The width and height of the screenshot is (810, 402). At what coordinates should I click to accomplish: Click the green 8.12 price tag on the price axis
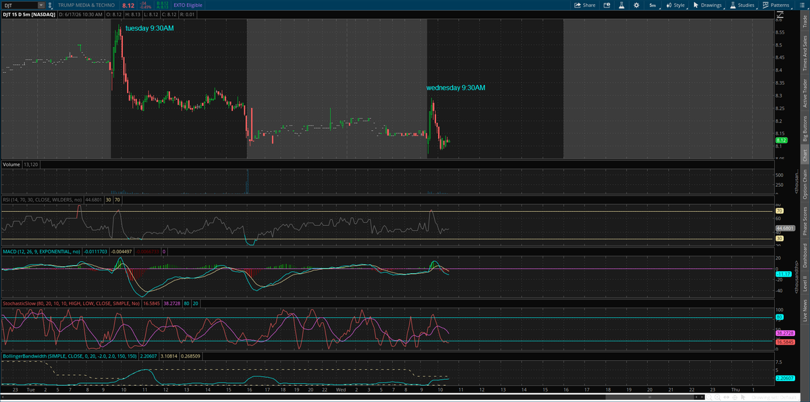tap(782, 140)
